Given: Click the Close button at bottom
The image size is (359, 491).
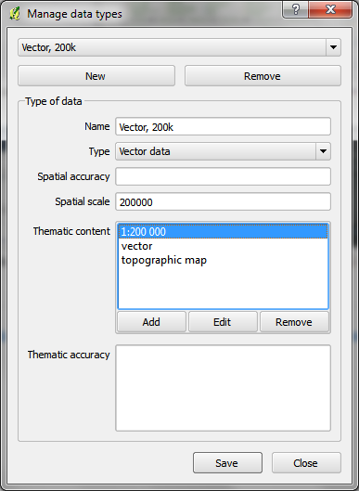Looking at the screenshot, I should 306,463.
